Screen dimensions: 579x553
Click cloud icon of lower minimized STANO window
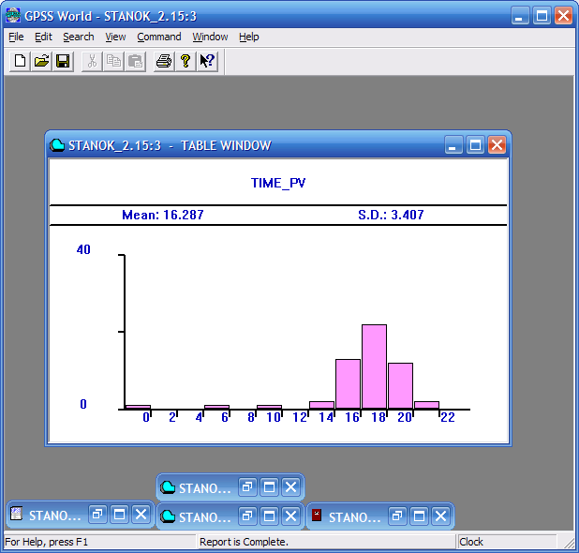(168, 516)
